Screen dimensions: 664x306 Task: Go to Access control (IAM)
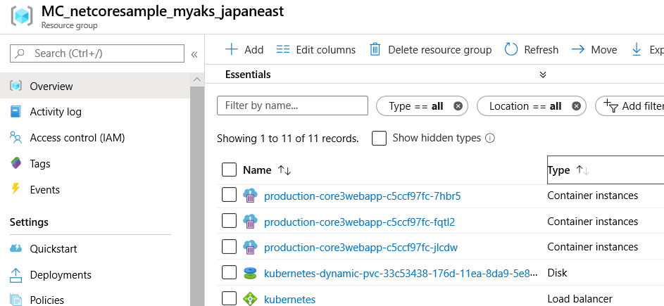(x=77, y=138)
